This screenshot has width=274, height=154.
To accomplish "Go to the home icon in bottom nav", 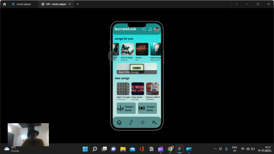I will (x=119, y=122).
